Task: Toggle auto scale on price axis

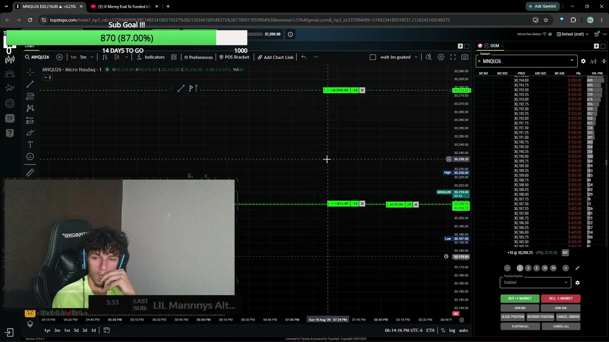Action: point(463,331)
